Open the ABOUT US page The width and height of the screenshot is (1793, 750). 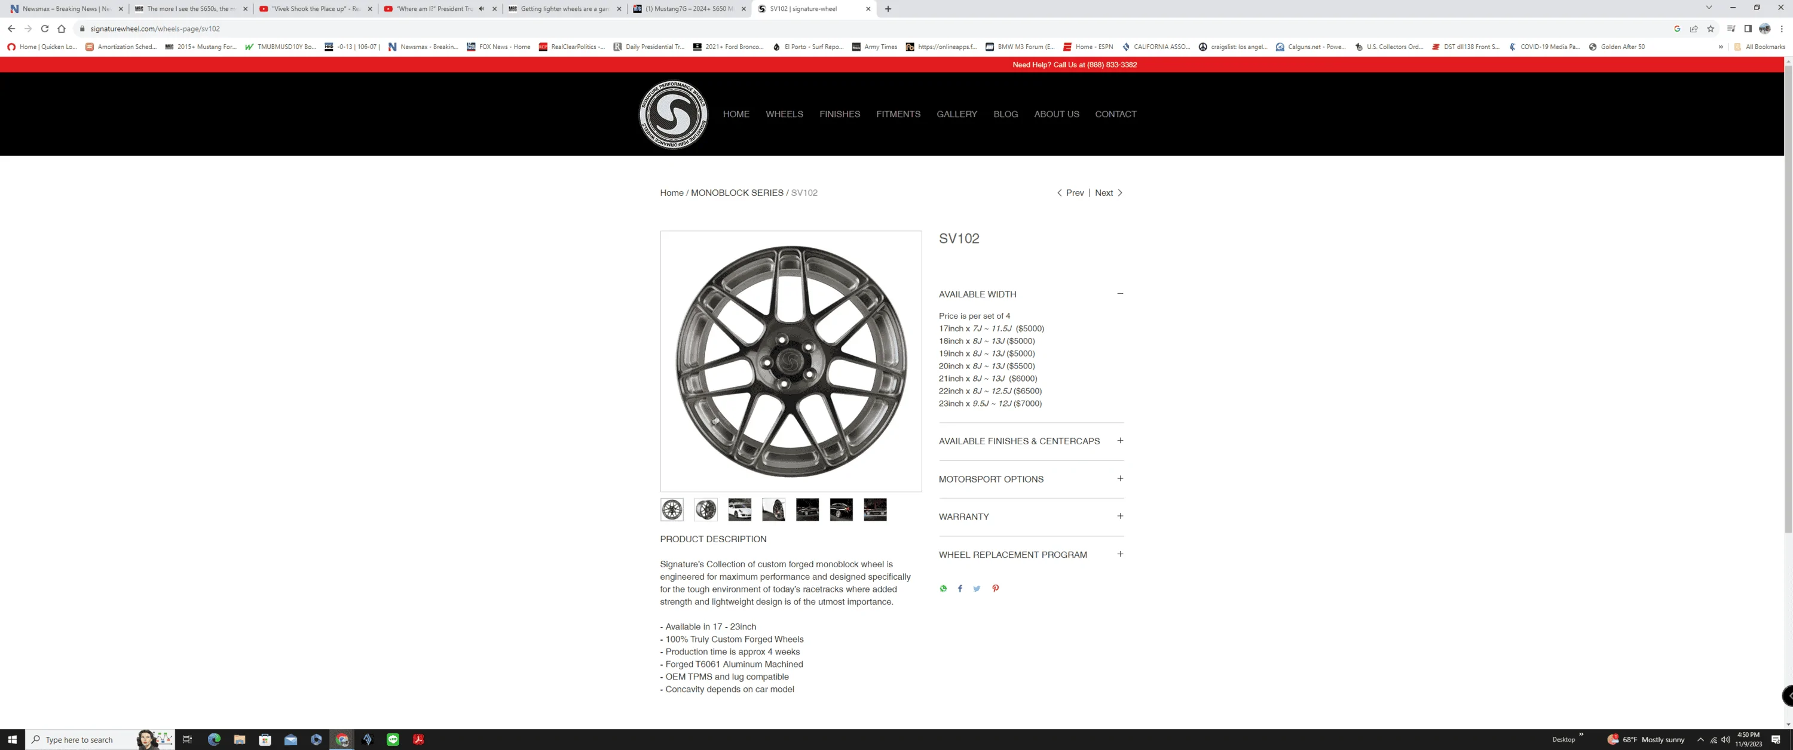[x=1057, y=114]
